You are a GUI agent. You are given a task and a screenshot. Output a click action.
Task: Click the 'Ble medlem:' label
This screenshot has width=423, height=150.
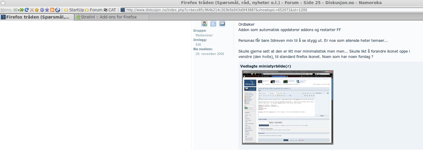[203, 49]
